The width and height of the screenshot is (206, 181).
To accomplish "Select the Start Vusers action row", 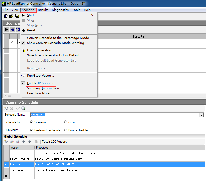I will (x=104, y=159).
